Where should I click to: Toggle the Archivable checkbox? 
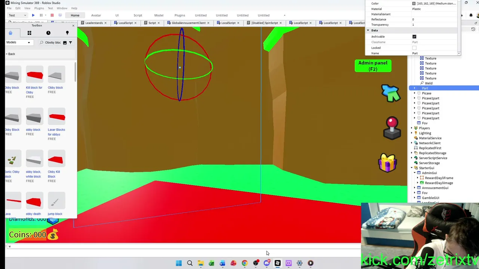[414, 37]
